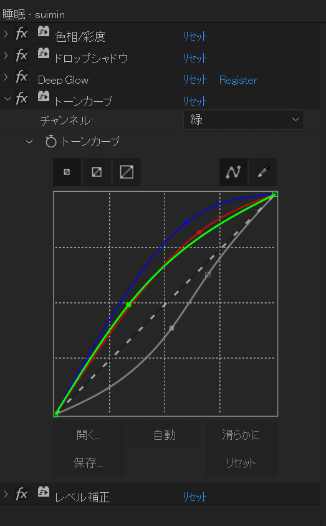Toggle fx switch for トーンカーブ effect
Viewport: 326px width, 526px height.
tap(21, 99)
